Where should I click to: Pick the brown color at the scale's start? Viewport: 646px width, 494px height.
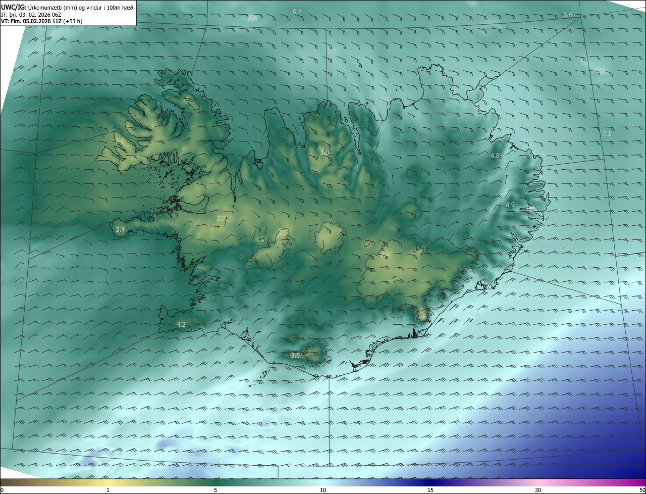[3, 482]
